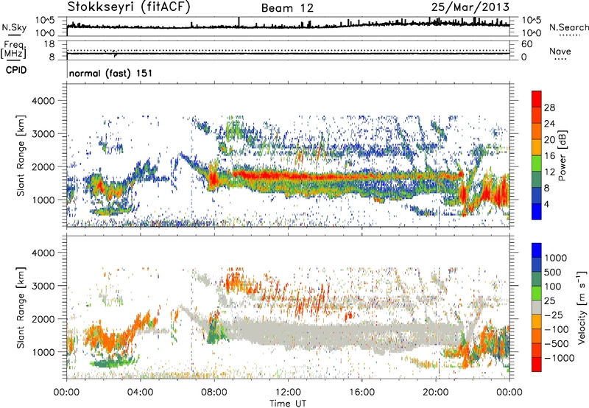The width and height of the screenshot is (589, 408).
Task: Click the blue swatch at Power colorbar bottom
Action: (x=537, y=211)
